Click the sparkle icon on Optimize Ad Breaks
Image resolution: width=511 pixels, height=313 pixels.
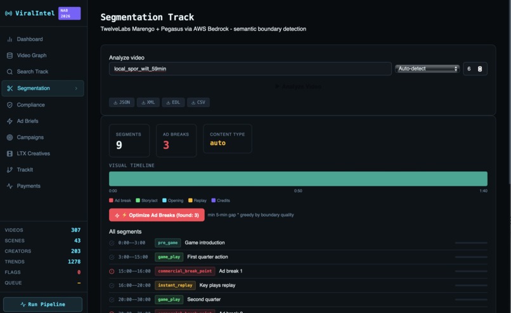click(117, 215)
